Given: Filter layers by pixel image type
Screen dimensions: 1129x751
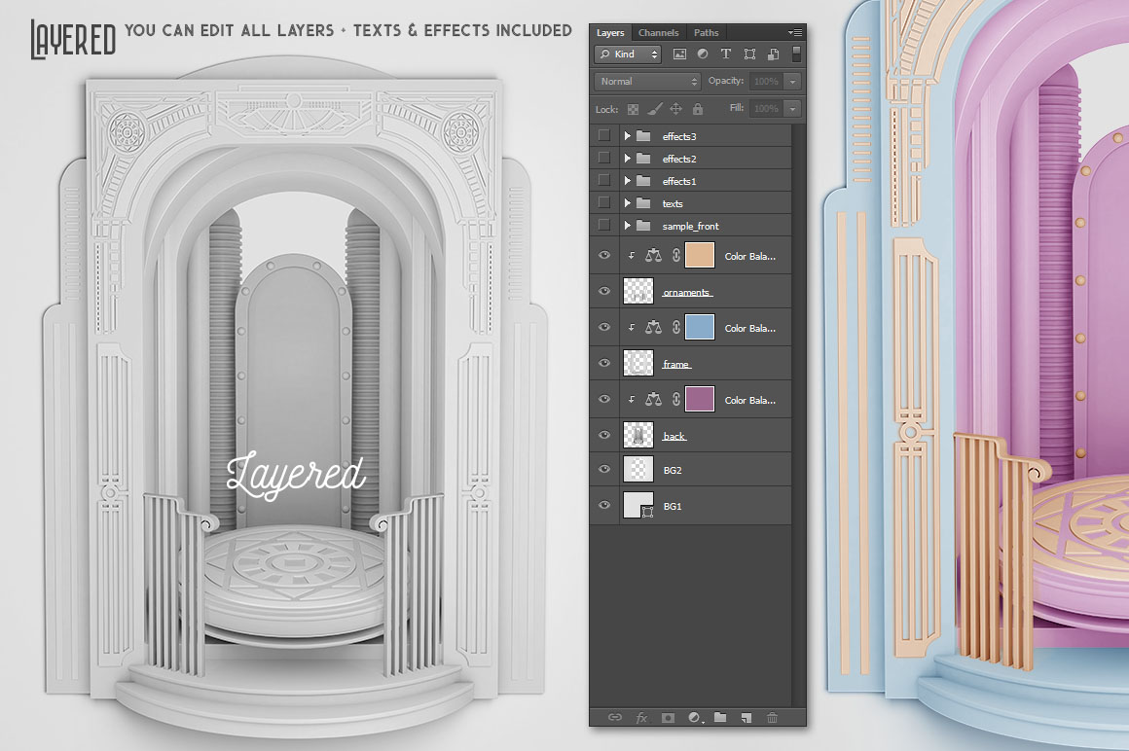Looking at the screenshot, I should (x=679, y=54).
